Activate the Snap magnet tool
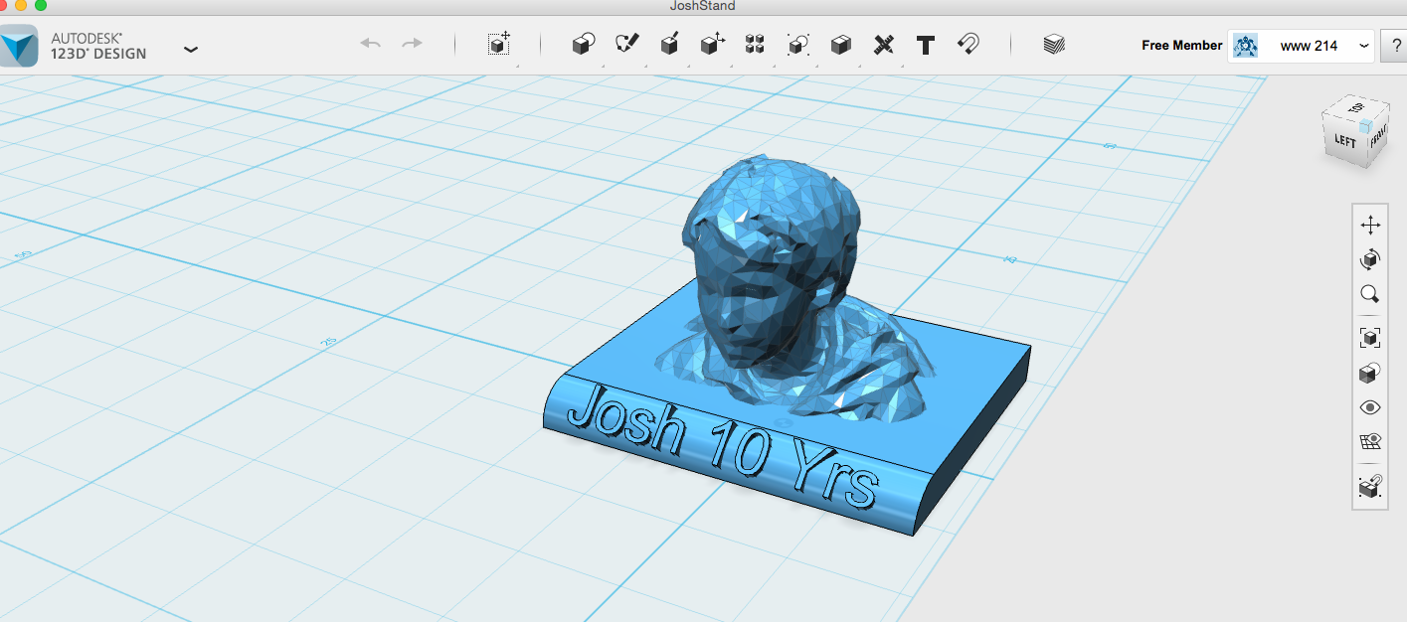 (967, 45)
